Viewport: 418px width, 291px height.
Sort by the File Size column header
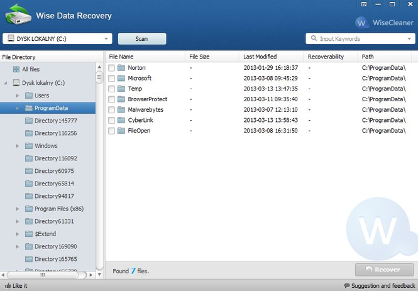(212, 57)
